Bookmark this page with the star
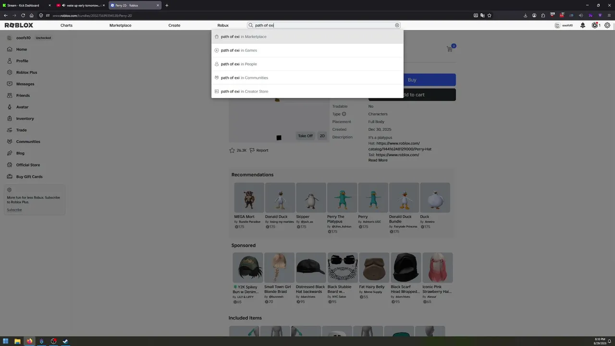 (x=489, y=15)
